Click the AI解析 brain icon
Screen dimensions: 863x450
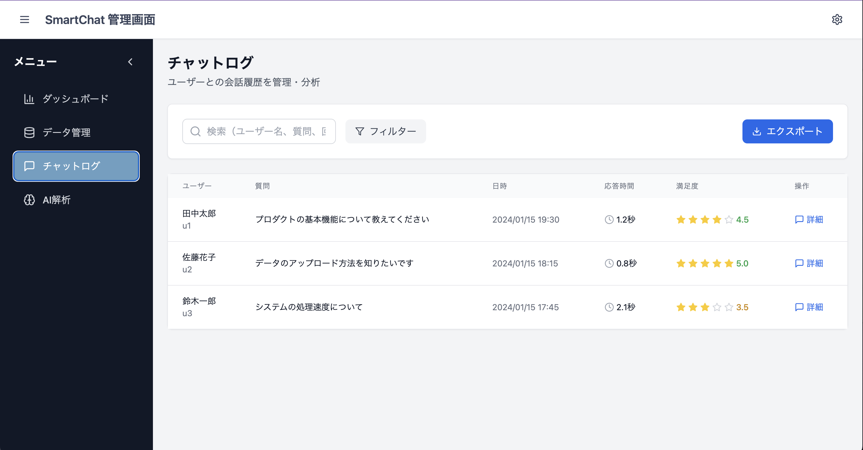tap(29, 200)
